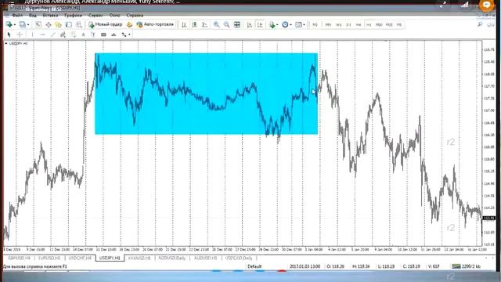Switch to the NZDUSD,Daily chart tab
The image size is (501, 282).
pyautogui.click(x=172, y=258)
